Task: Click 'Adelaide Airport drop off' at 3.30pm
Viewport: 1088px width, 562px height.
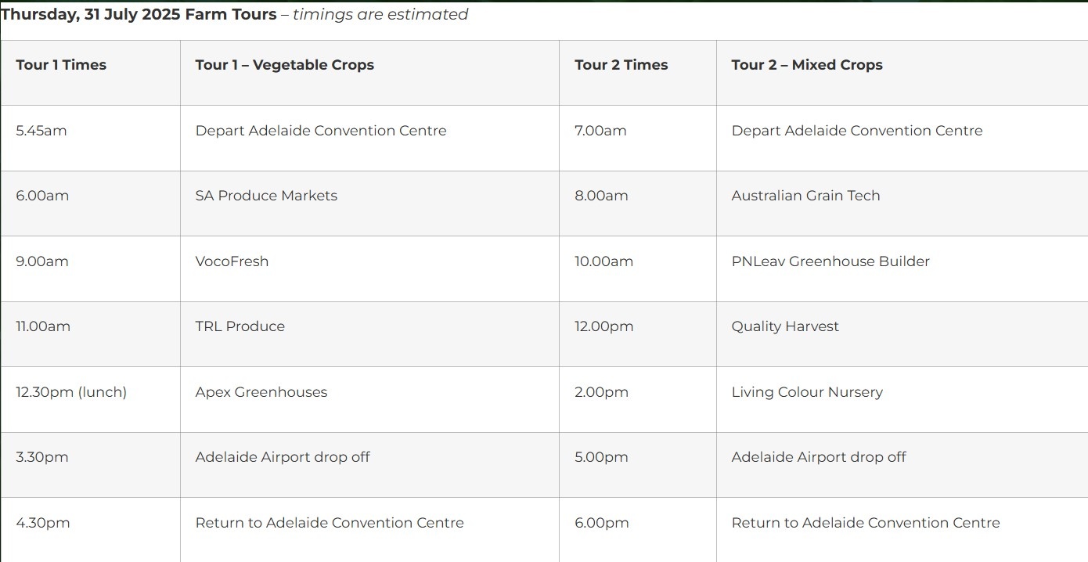Action: tap(283, 457)
